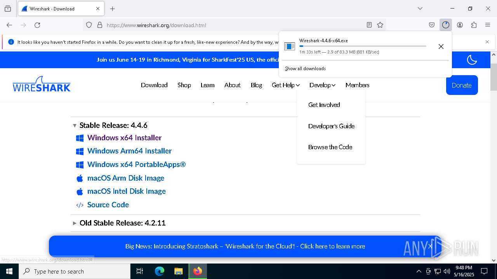Toggle reader view icon
The width and height of the screenshot is (497, 279).
click(369, 25)
